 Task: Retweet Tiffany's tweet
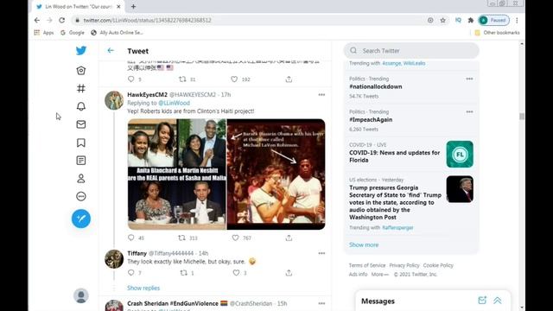click(184, 273)
